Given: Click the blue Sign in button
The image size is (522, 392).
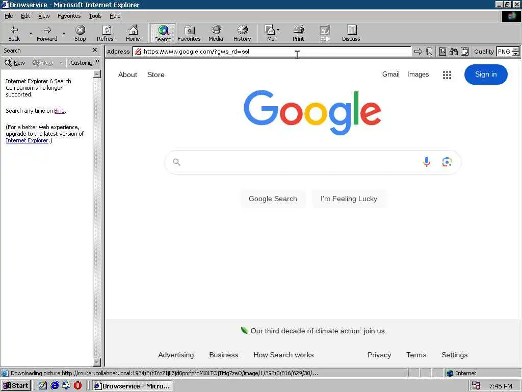Looking at the screenshot, I should 486,75.
